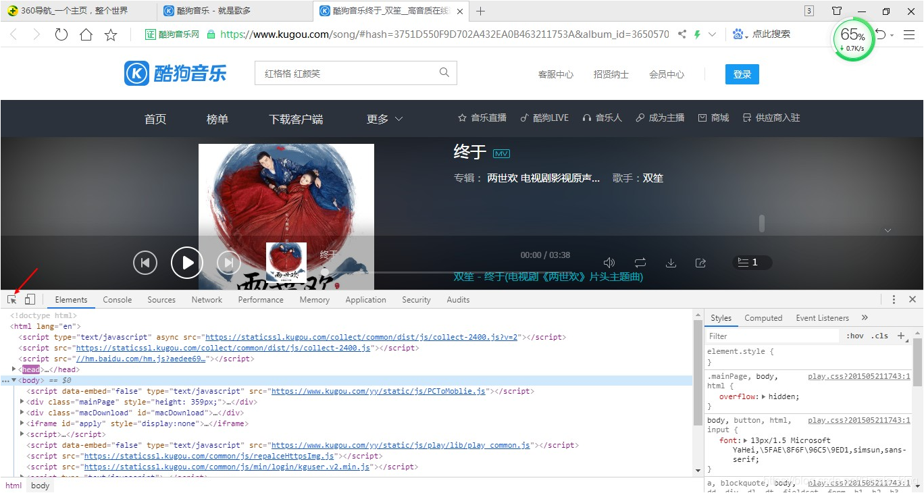This screenshot has height=493, width=924.
Task: Toggle the .cls class editor
Action: click(879, 336)
